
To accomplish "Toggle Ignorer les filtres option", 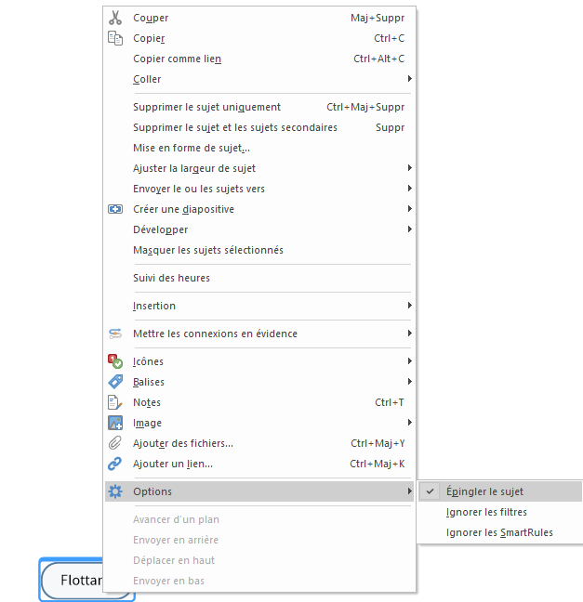I will tap(486, 512).
